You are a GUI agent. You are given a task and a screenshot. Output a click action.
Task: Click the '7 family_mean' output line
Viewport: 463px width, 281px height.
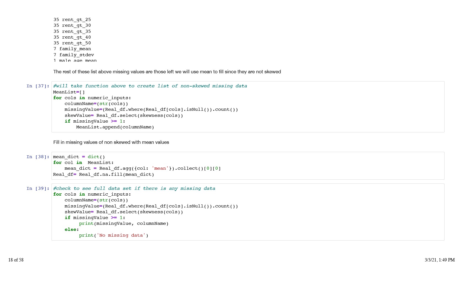tap(72, 49)
